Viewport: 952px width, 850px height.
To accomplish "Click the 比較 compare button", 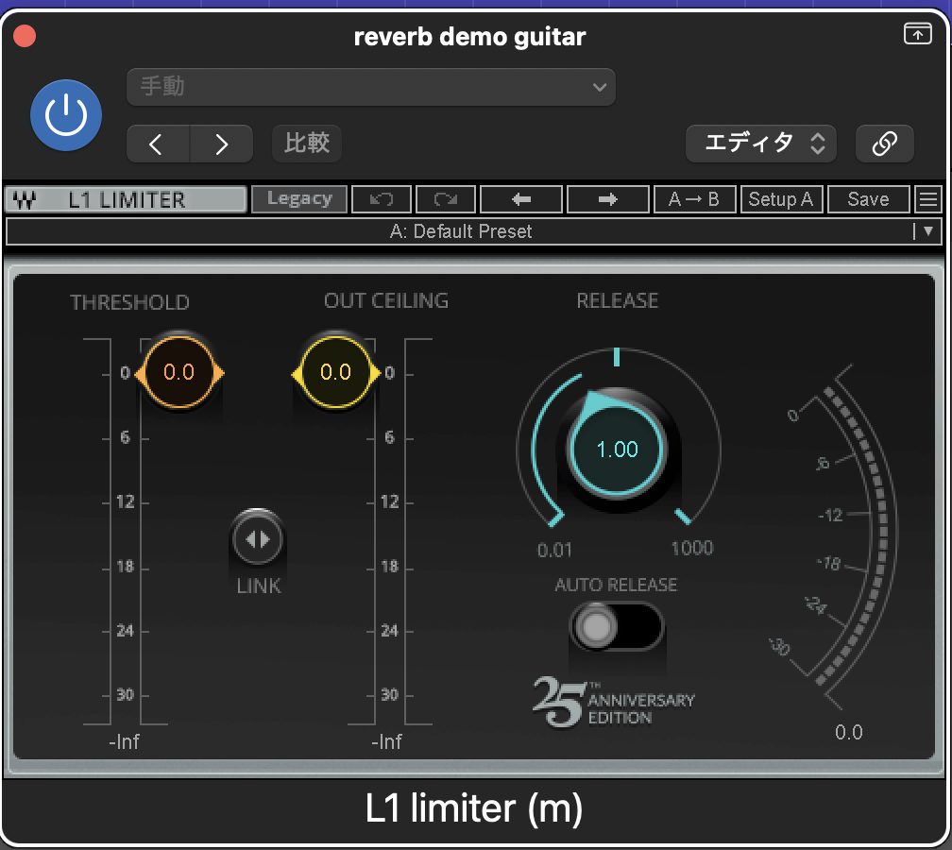I will (307, 144).
